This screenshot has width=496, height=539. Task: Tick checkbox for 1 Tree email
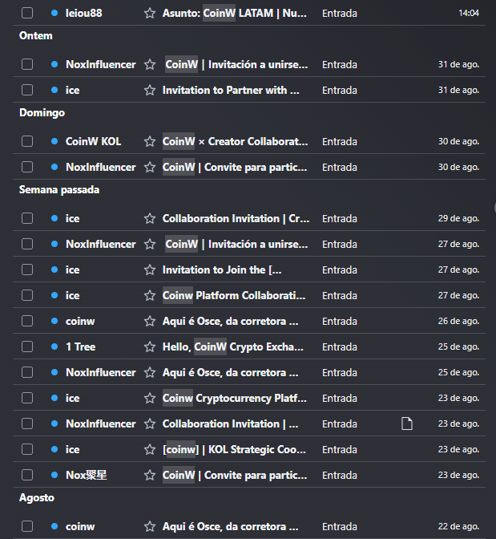27,346
